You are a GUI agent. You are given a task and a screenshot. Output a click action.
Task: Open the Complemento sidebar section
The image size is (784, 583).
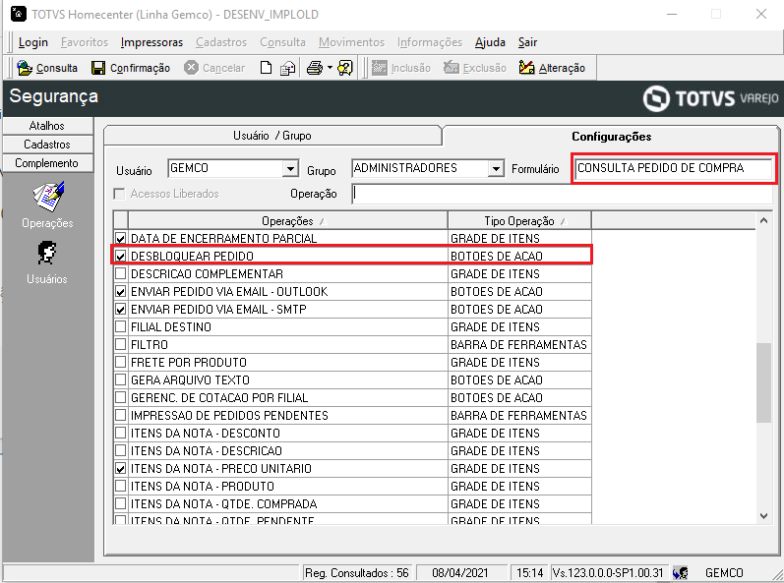[47, 163]
